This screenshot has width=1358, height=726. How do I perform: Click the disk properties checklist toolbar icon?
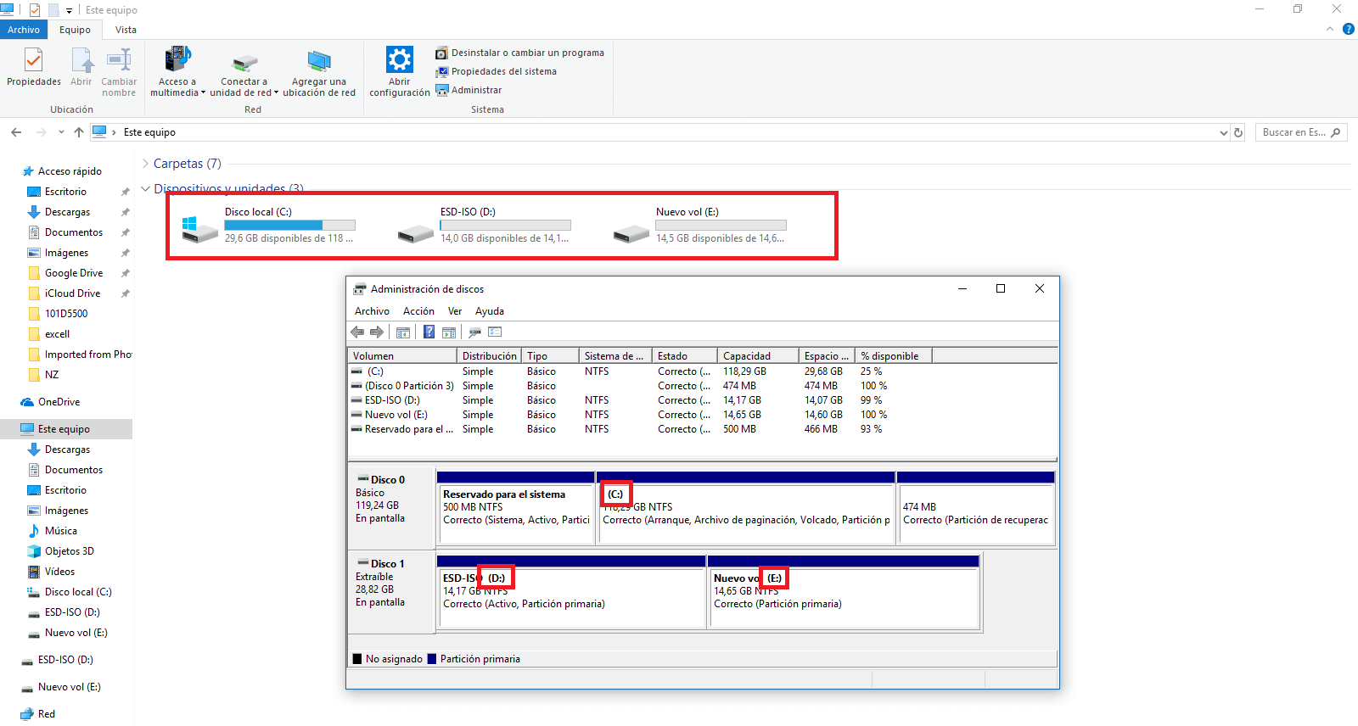(x=496, y=332)
